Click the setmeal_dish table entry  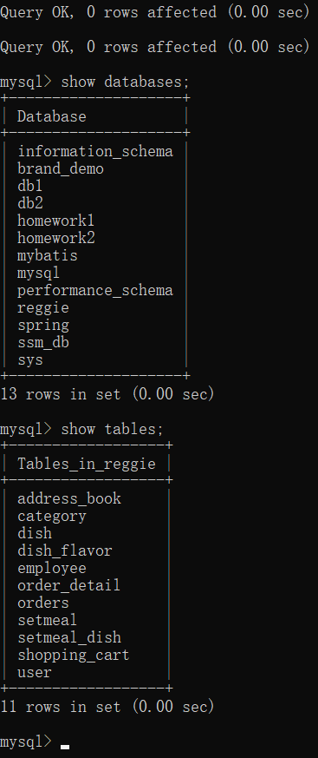pyautogui.click(x=69, y=637)
